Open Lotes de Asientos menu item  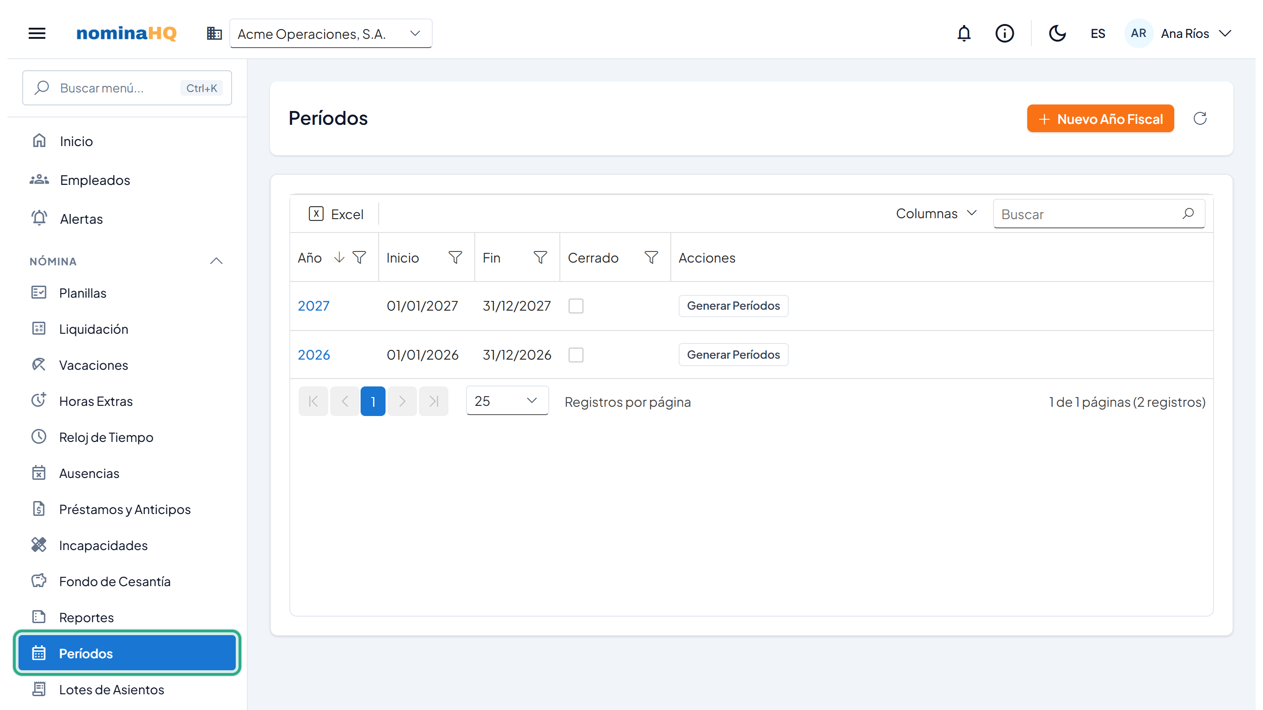pos(127,690)
